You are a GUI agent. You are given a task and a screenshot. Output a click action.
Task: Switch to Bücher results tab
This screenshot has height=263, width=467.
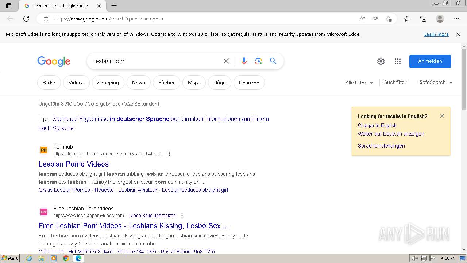(166, 83)
